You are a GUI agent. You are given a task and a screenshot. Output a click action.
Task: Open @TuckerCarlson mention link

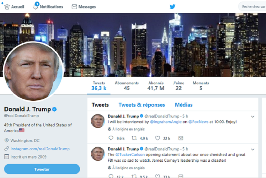coord(130,154)
